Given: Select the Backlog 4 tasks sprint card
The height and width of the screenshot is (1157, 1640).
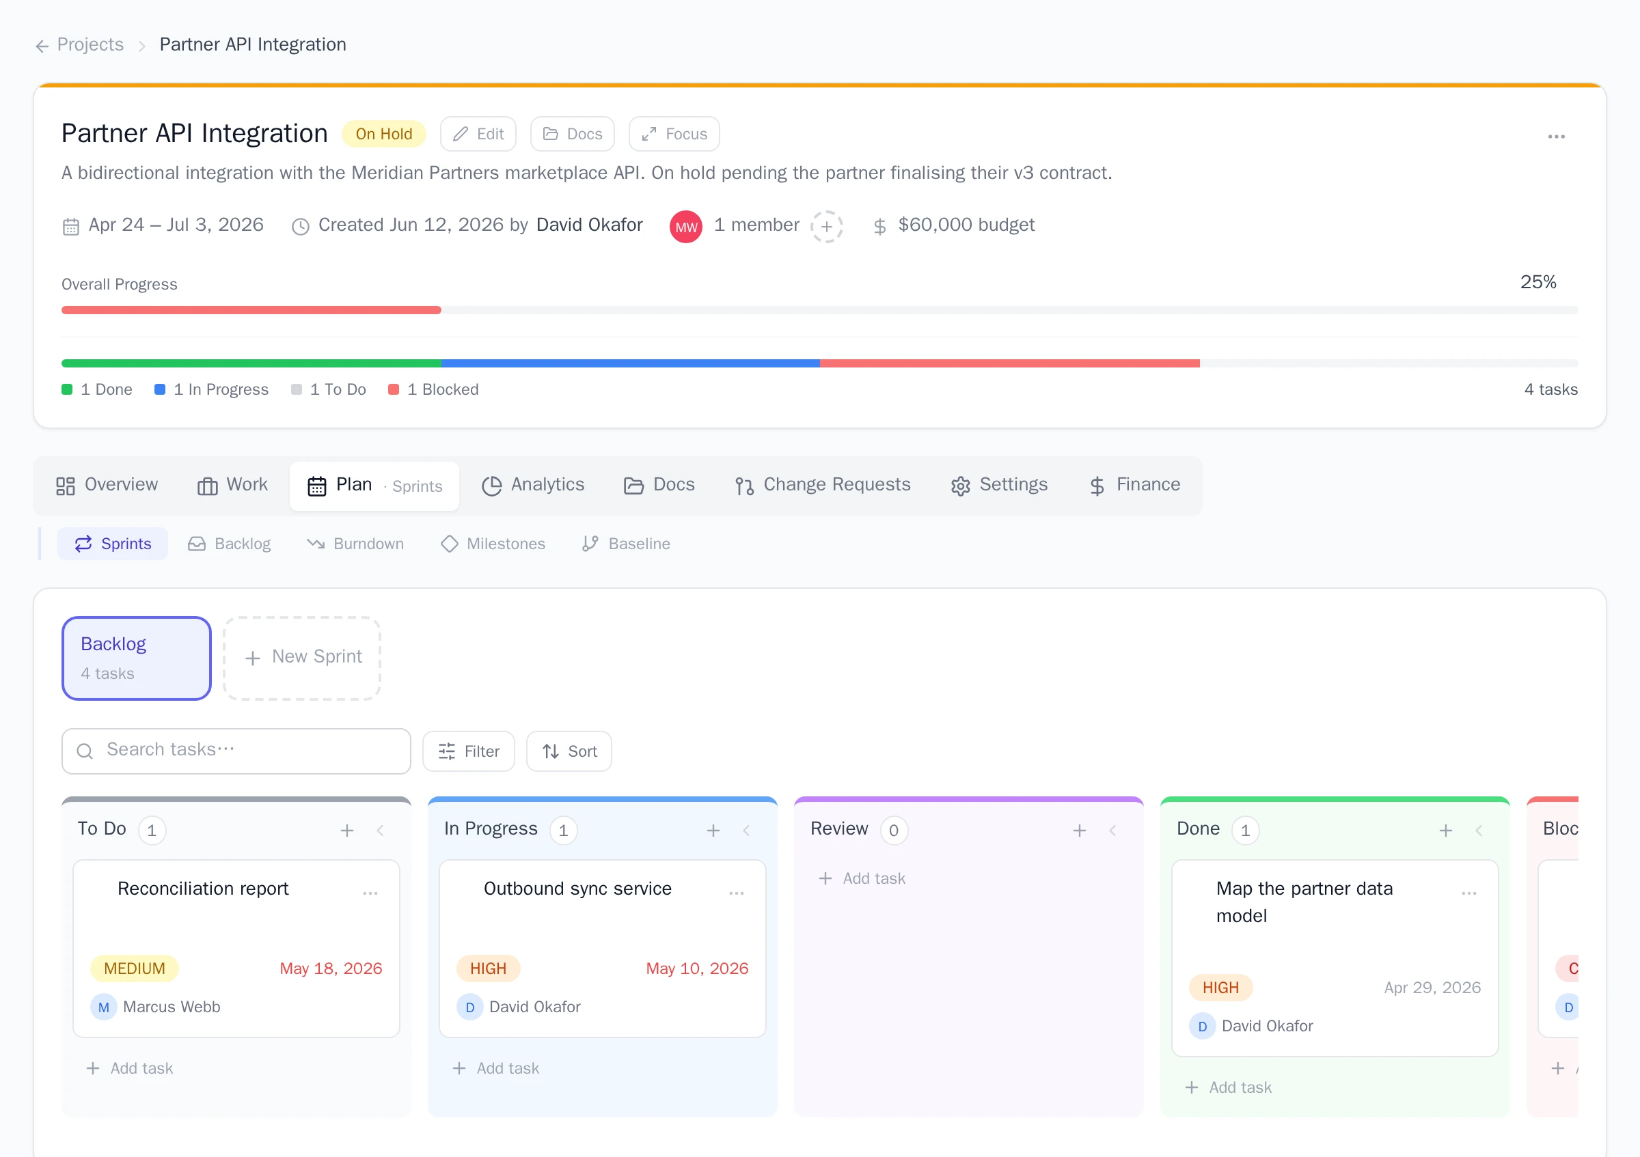Looking at the screenshot, I should pyautogui.click(x=137, y=658).
